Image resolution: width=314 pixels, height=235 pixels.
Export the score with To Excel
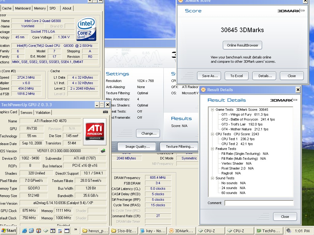236,76
